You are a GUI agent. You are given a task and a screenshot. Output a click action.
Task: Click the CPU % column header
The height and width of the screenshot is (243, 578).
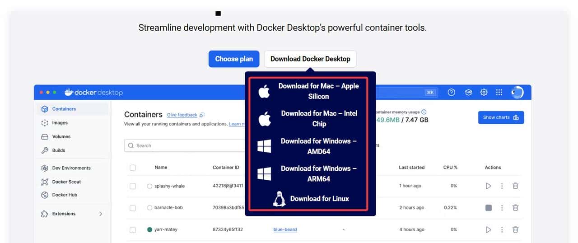[x=450, y=168]
